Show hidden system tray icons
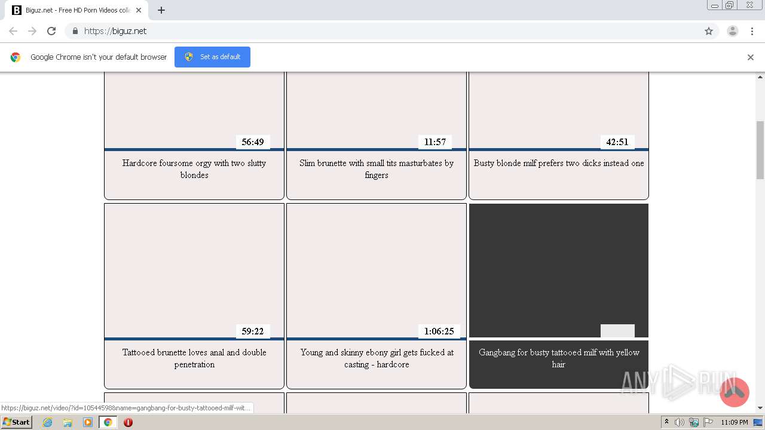 667,422
